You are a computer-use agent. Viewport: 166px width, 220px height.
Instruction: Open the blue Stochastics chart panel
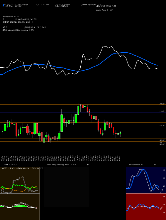[146, 180]
